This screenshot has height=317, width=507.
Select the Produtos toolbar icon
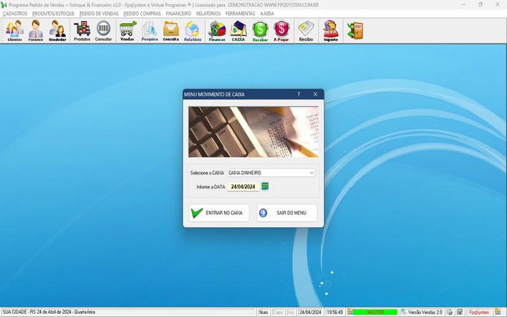click(82, 30)
